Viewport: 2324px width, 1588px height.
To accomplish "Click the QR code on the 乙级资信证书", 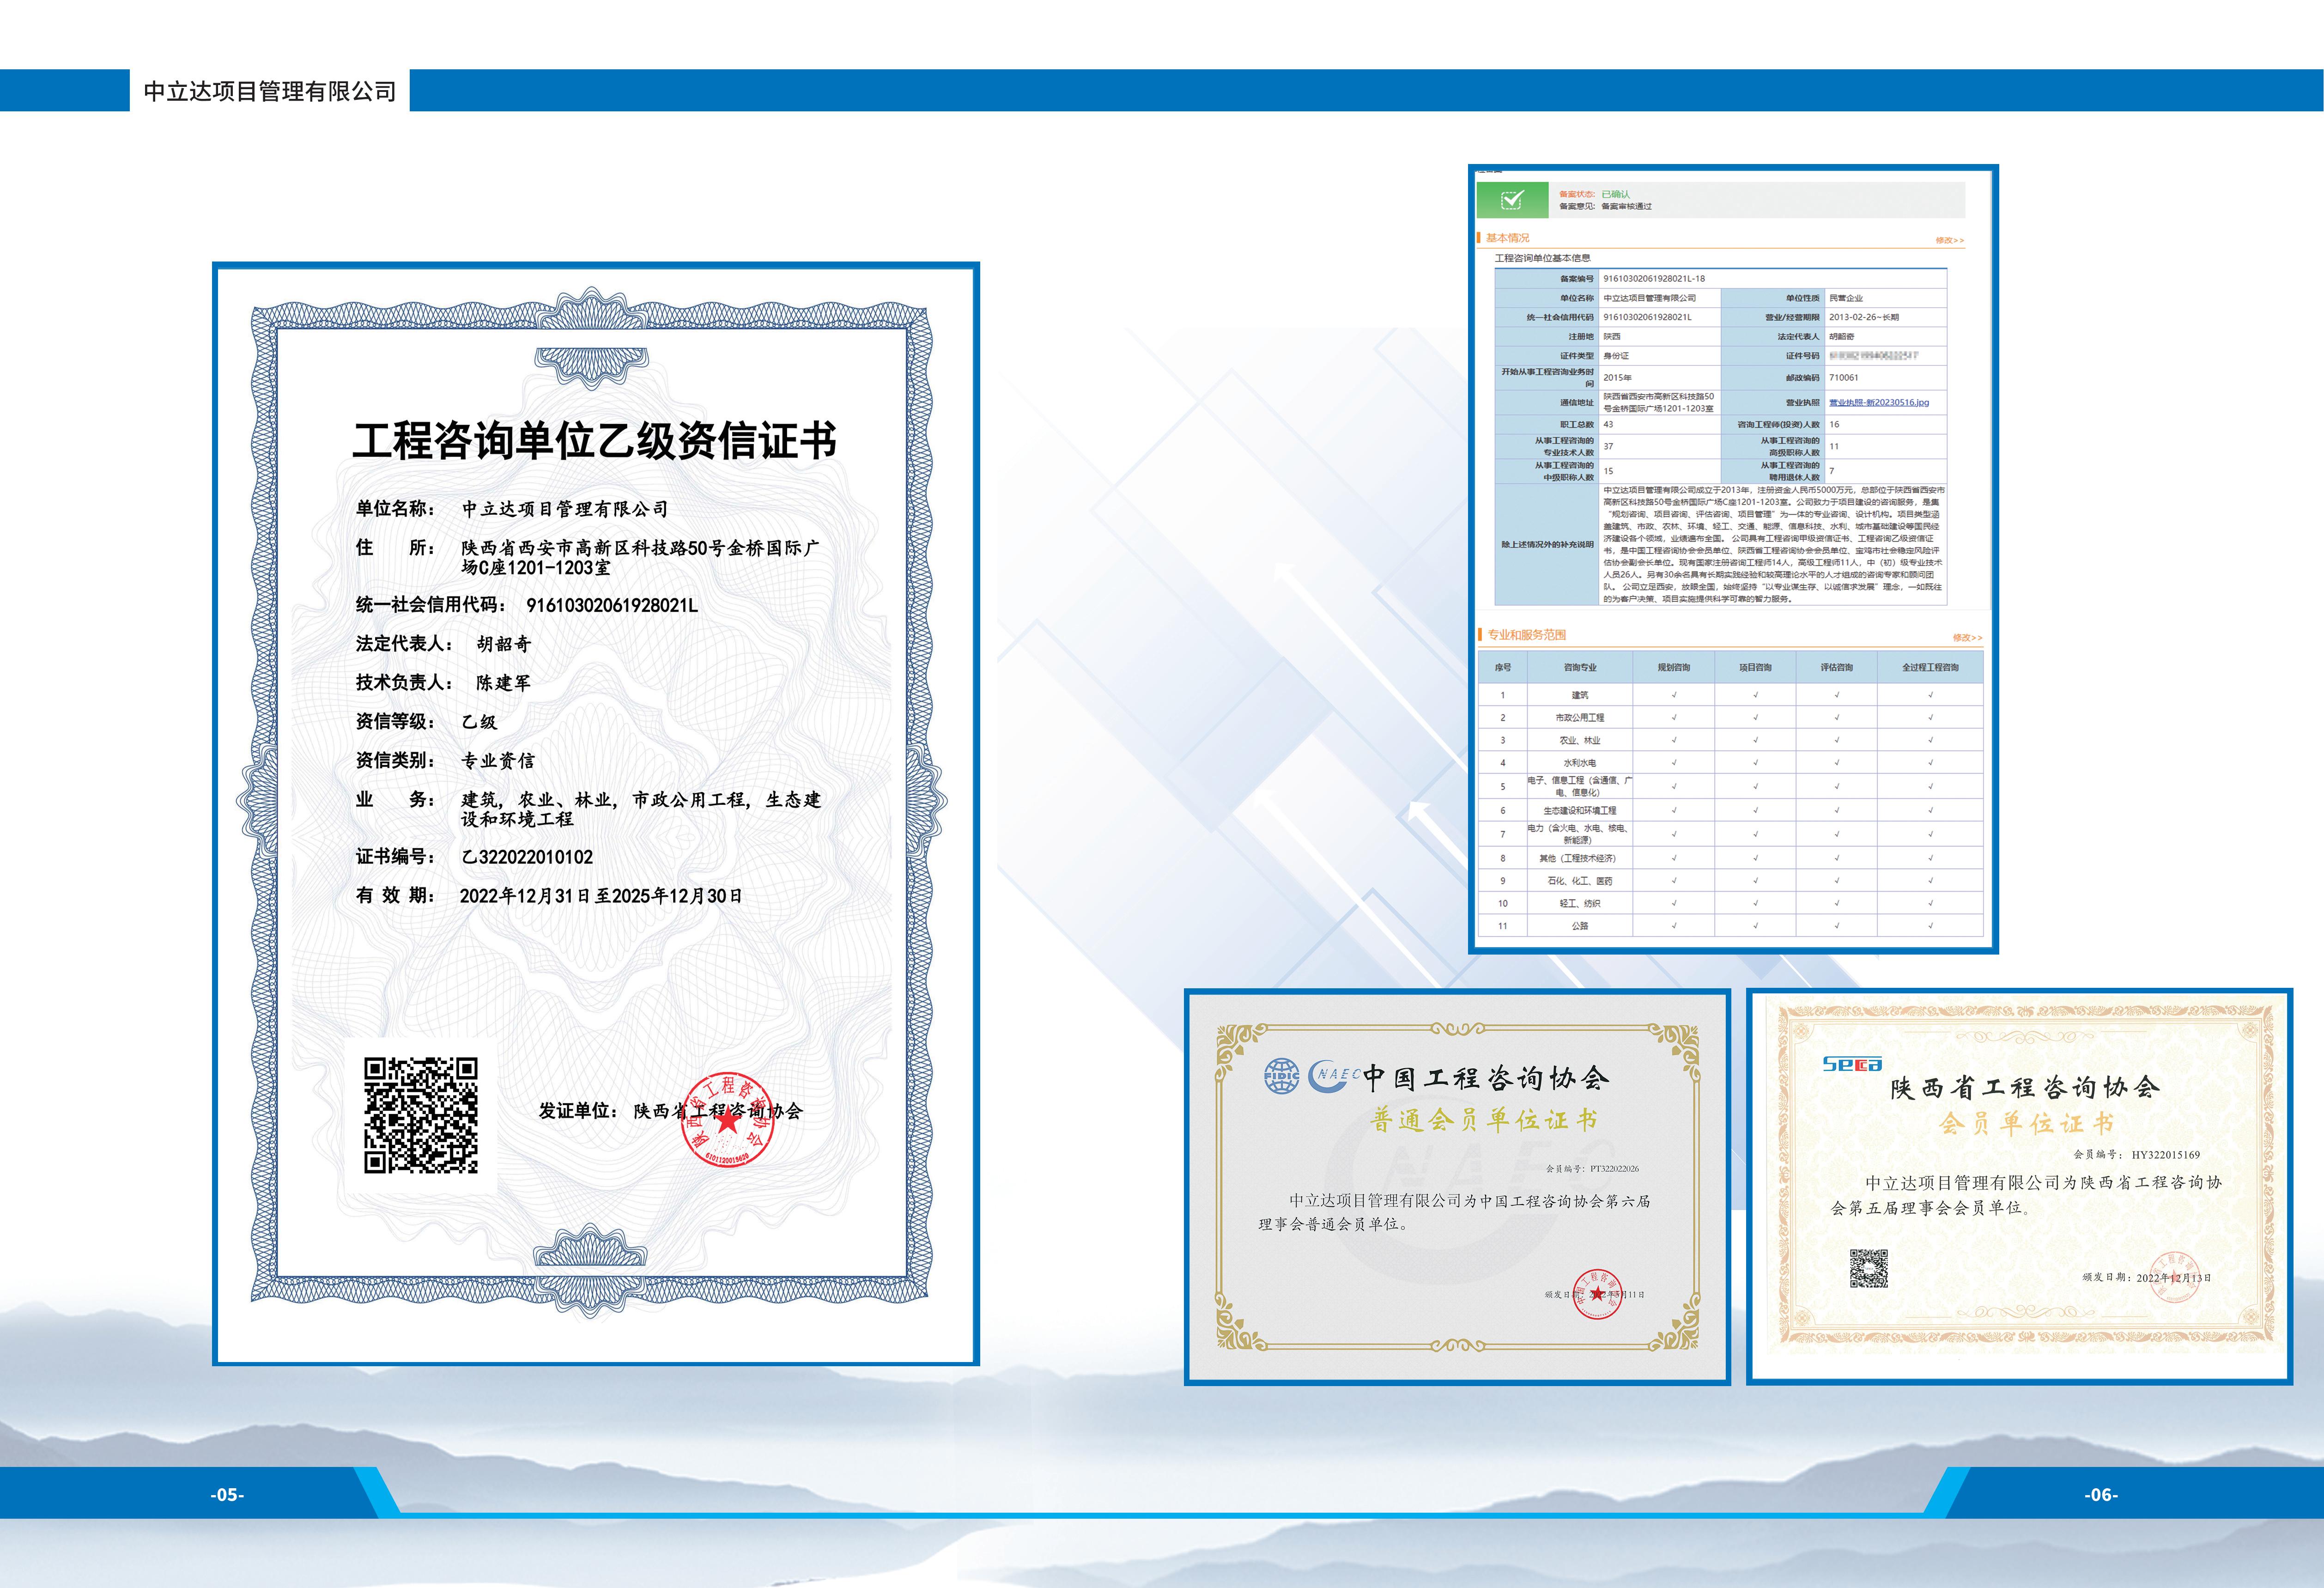I will click(421, 1115).
